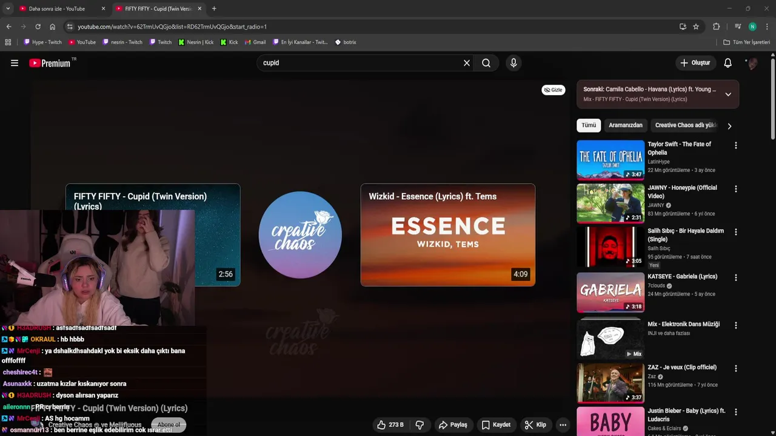776x436 pixels.
Task: Open options for the ZAZ Je veux video
Action: pyautogui.click(x=736, y=368)
